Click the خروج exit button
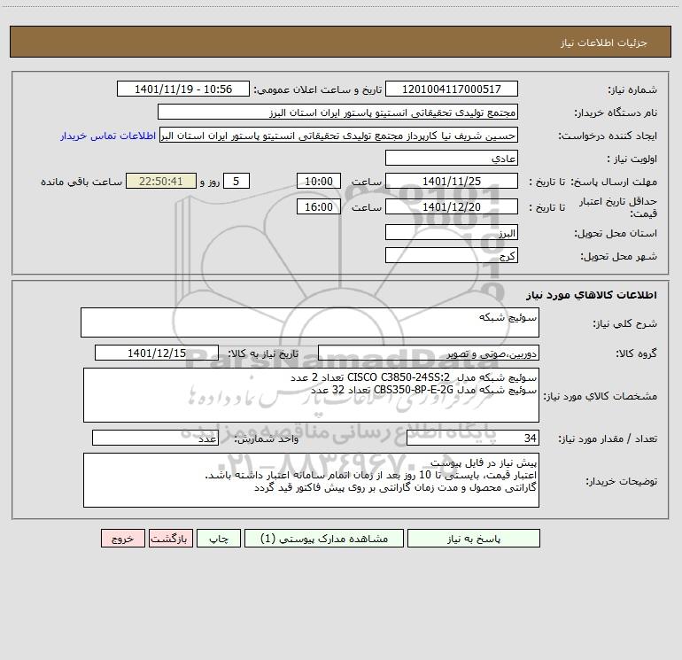Viewport: 682px width, 660px height. [122, 539]
